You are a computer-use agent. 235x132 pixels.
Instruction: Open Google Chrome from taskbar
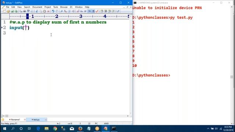(x=55, y=129)
